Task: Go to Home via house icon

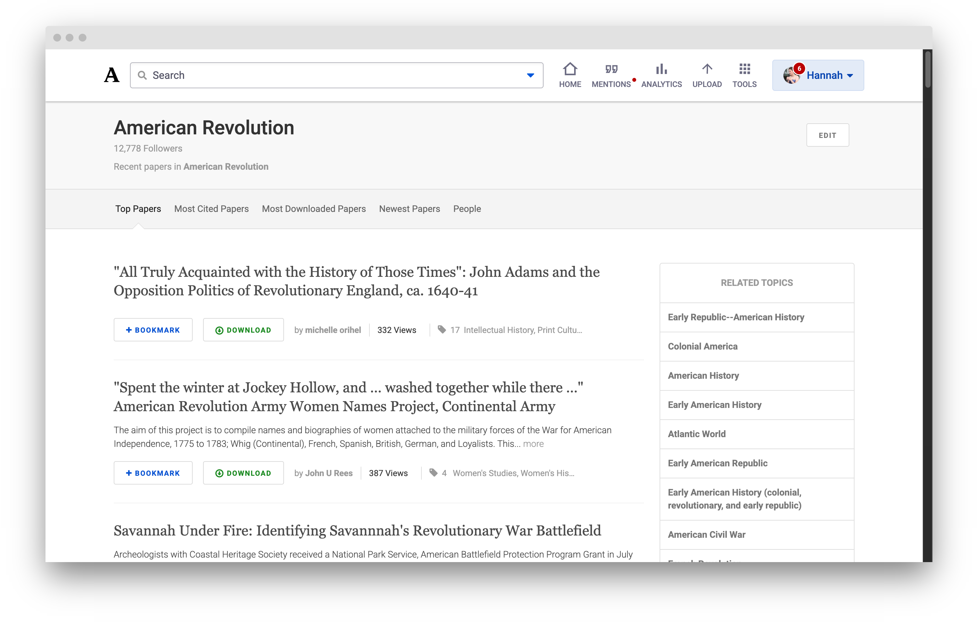Action: click(570, 69)
